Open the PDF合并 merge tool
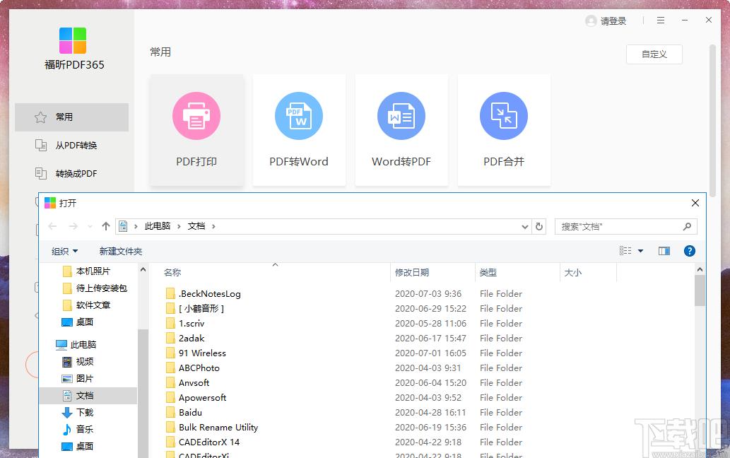Screen dimensions: 730x458 click(x=504, y=130)
